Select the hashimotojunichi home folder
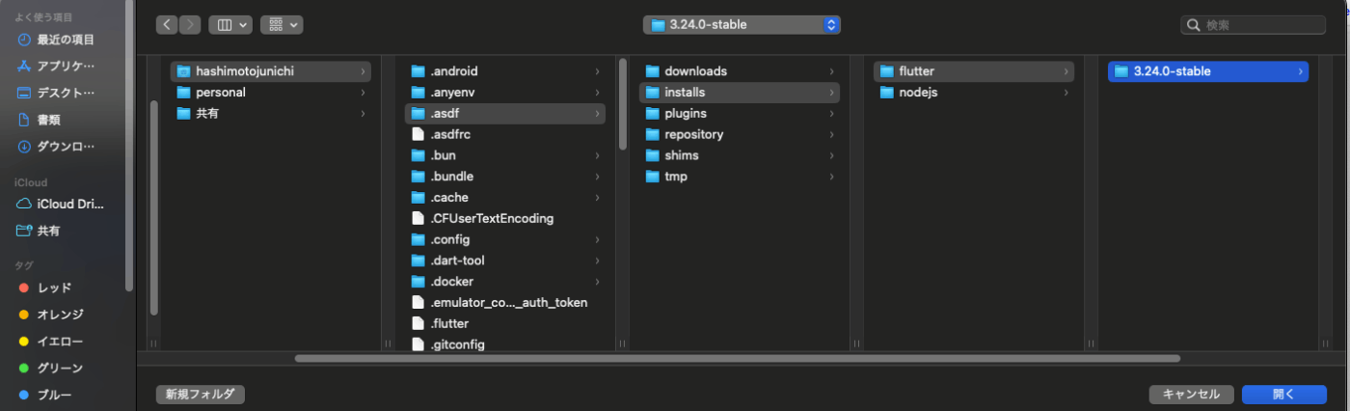The width and height of the screenshot is (1350, 411). [x=270, y=71]
